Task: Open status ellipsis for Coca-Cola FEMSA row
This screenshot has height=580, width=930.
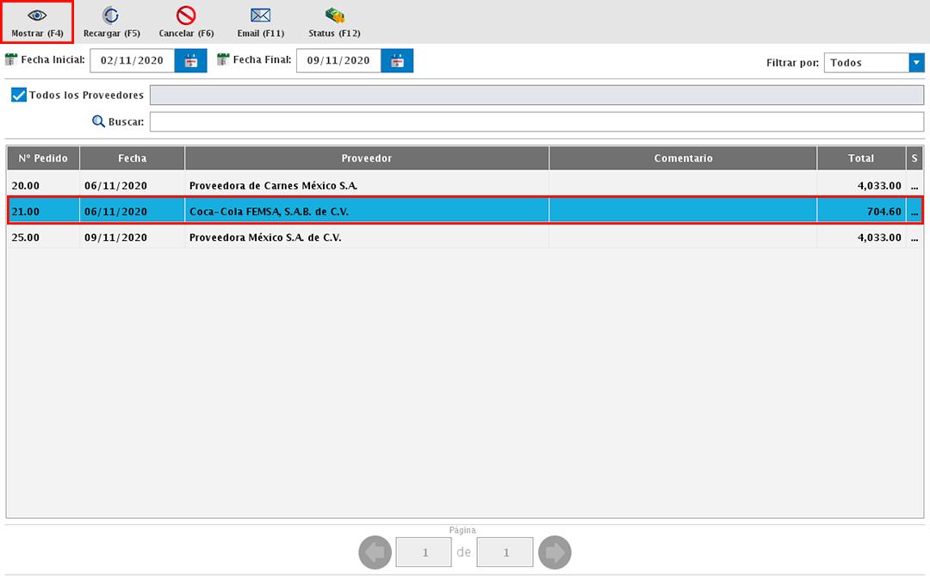Action: (x=914, y=212)
